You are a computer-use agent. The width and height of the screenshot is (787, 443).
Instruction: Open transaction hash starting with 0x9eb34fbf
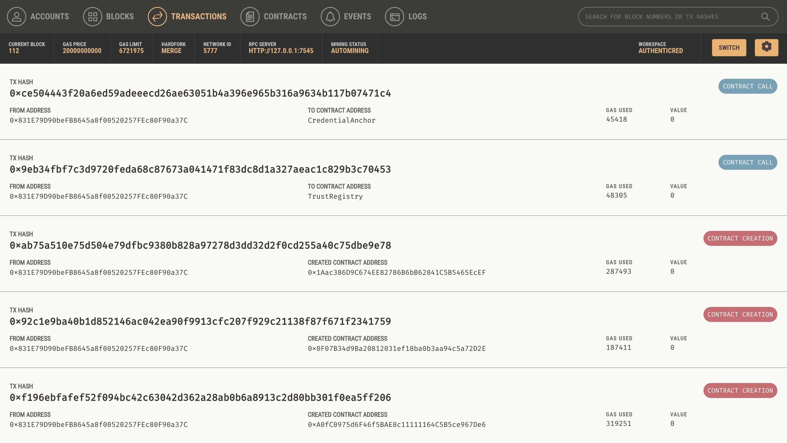(x=200, y=169)
